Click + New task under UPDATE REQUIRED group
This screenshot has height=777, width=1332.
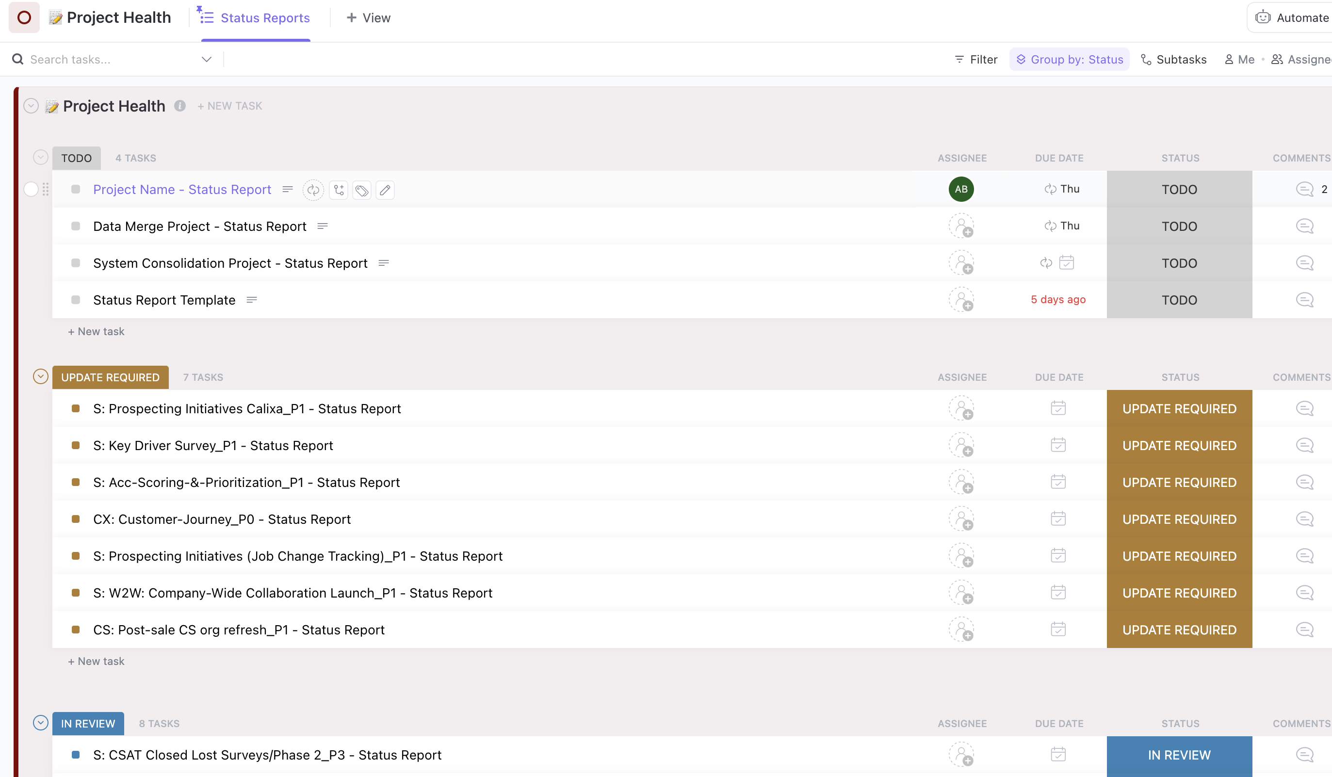[96, 661]
